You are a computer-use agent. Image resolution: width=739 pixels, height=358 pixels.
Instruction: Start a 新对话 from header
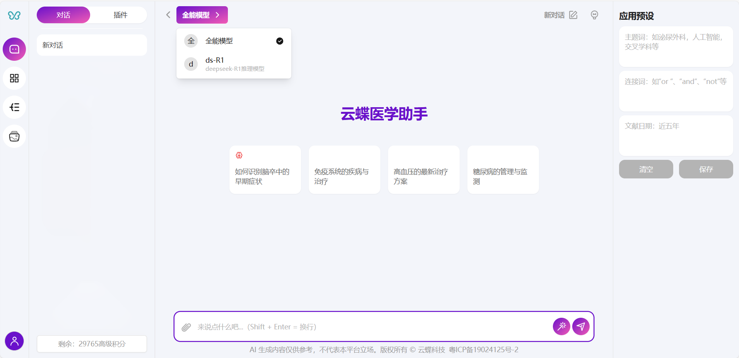coord(561,15)
